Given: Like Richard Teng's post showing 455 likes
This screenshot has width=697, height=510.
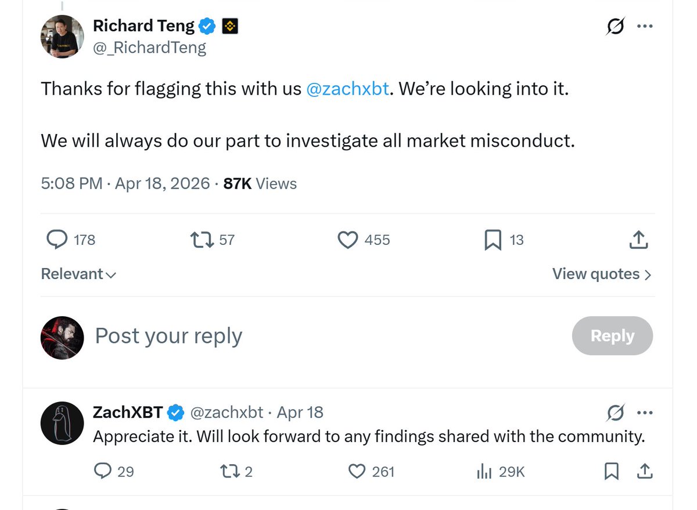Looking at the screenshot, I should (x=347, y=240).
